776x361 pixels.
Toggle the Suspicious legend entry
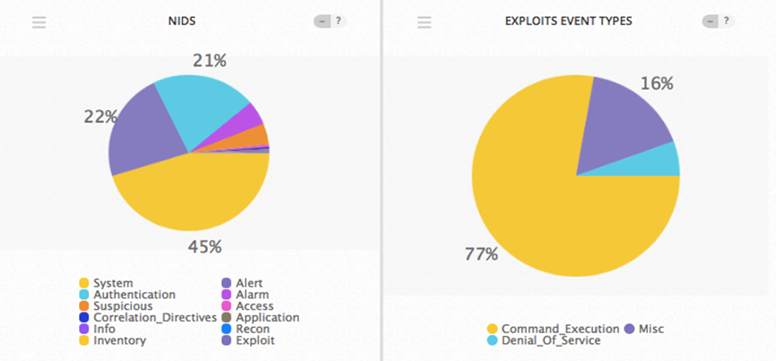pyautogui.click(x=123, y=306)
